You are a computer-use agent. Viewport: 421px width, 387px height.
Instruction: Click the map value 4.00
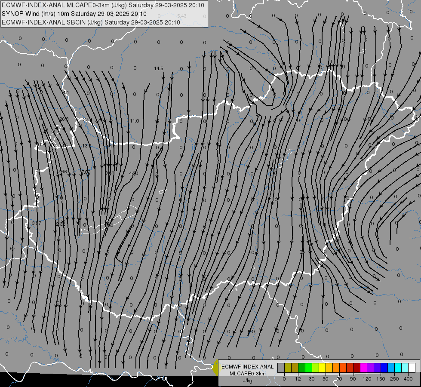[133, 173]
